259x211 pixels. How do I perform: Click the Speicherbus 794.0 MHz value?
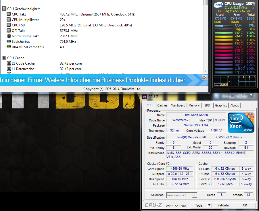68,42
